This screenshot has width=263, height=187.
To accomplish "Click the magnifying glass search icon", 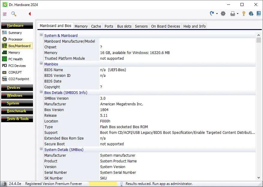I will 13,14.
